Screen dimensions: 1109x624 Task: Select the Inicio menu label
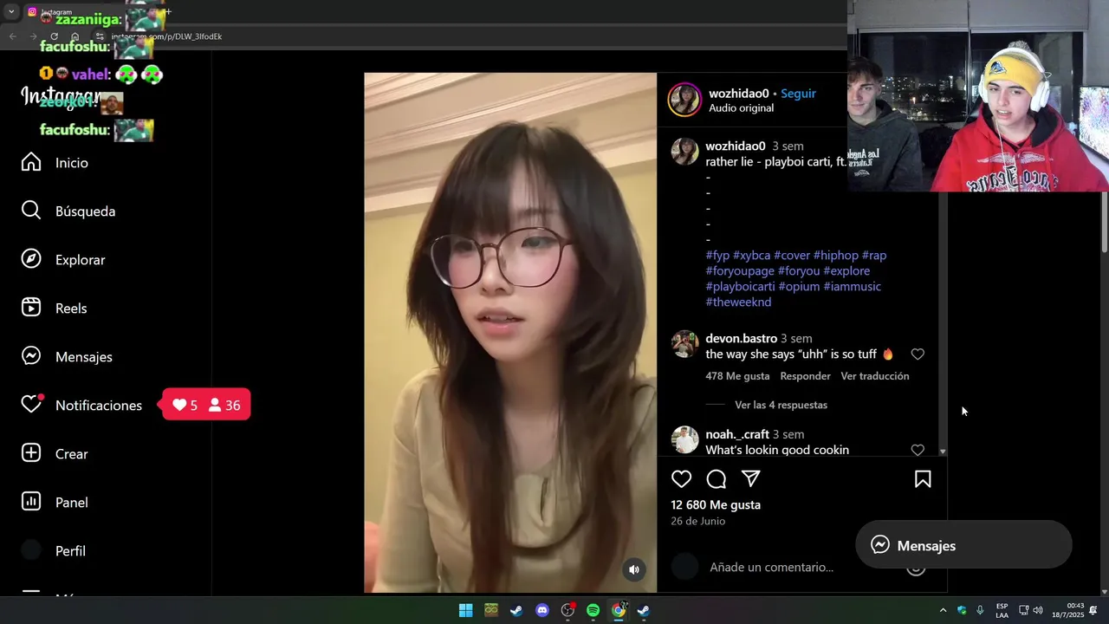pos(72,163)
